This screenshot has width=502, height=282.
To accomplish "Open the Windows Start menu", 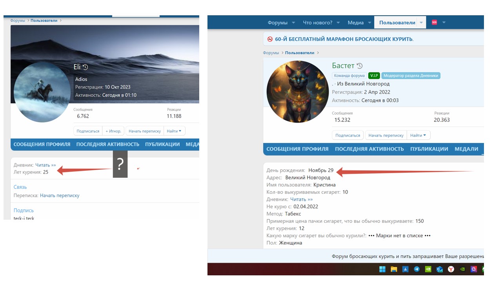I will [x=382, y=269].
